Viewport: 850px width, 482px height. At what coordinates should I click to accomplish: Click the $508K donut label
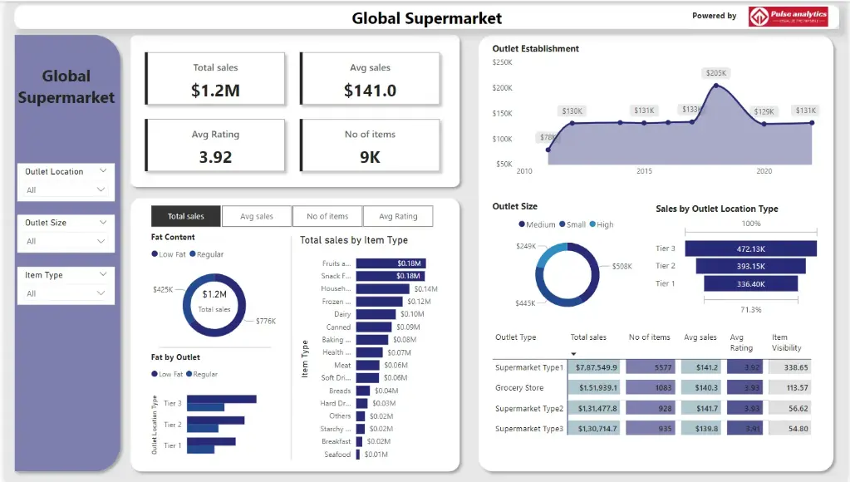tap(622, 266)
